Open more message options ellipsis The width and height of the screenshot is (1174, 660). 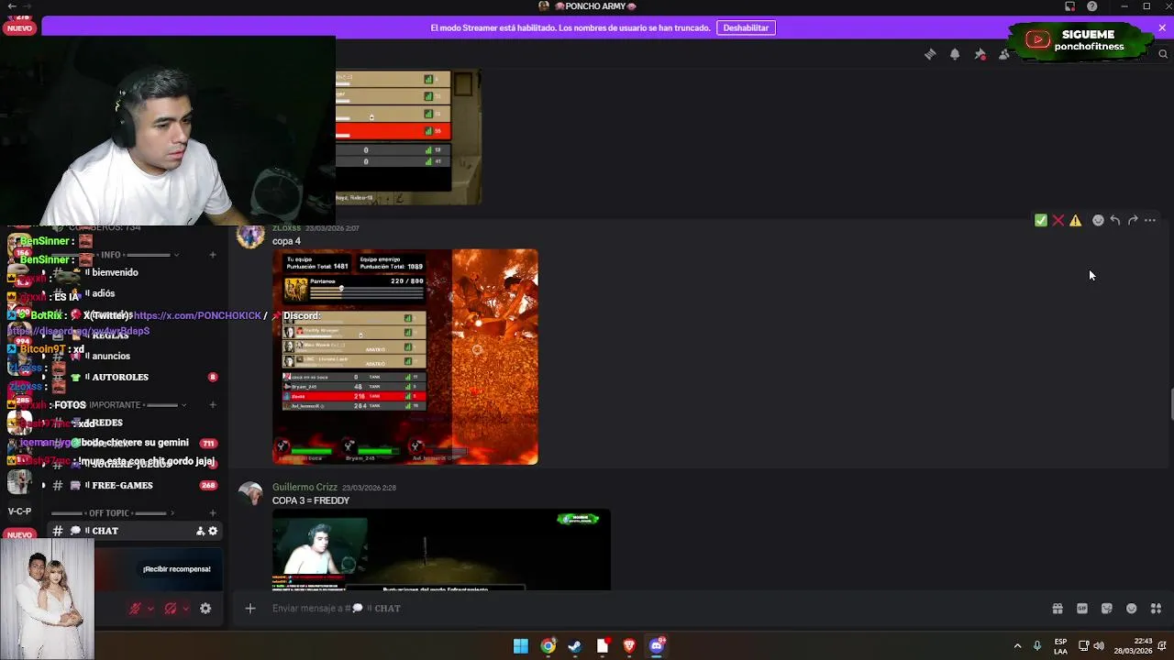click(1150, 220)
